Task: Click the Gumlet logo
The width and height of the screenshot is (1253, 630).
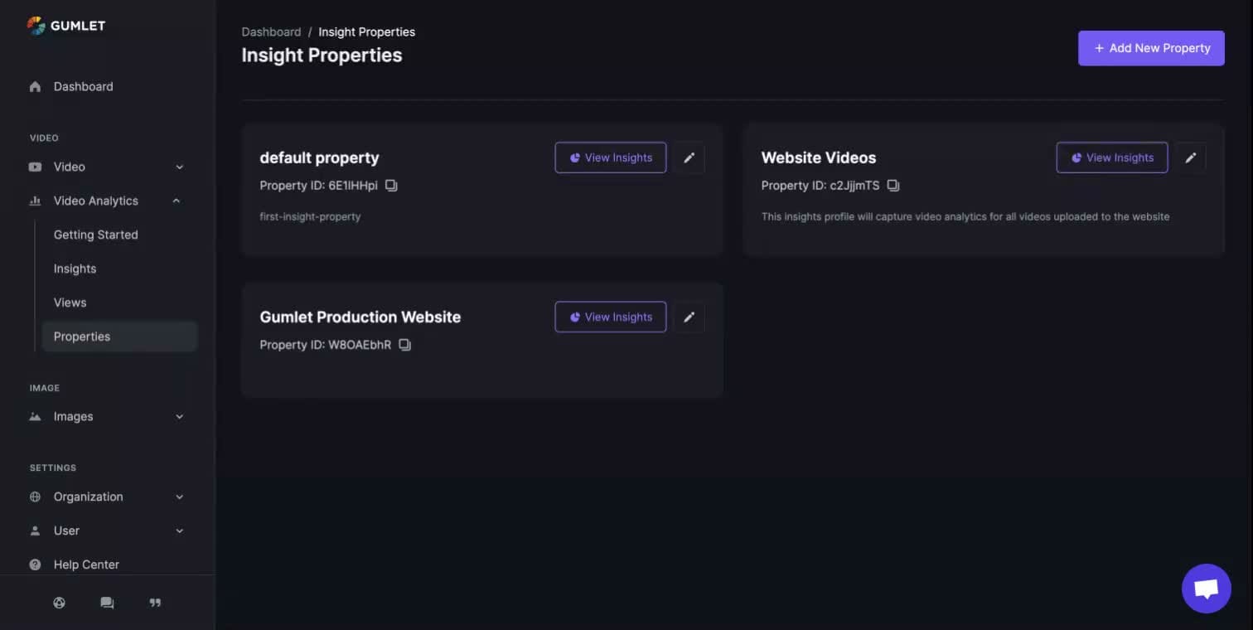Action: click(x=66, y=26)
